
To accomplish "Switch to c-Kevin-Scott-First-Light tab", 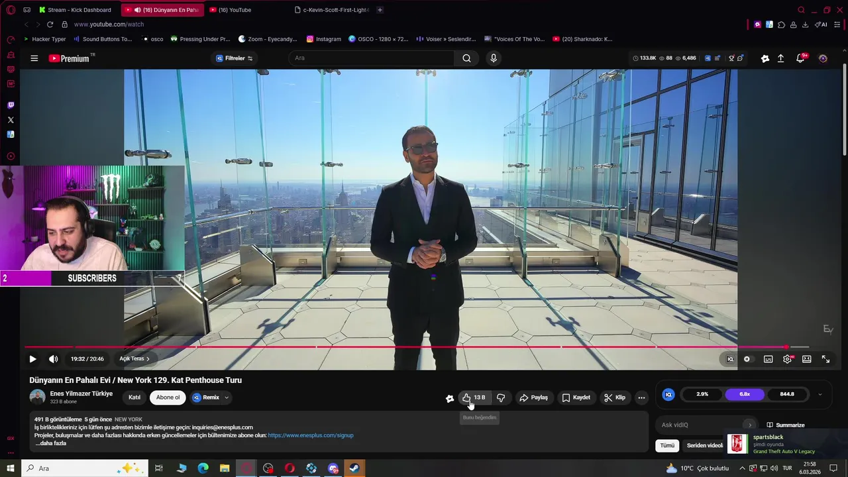I will [x=331, y=10].
